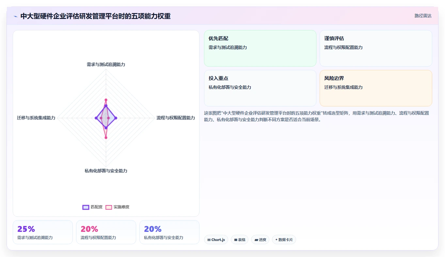Viewport: 445px width, 257px height.
Task: Click the 20% 流程与权限配置能力 stat card
Action: coord(106,232)
